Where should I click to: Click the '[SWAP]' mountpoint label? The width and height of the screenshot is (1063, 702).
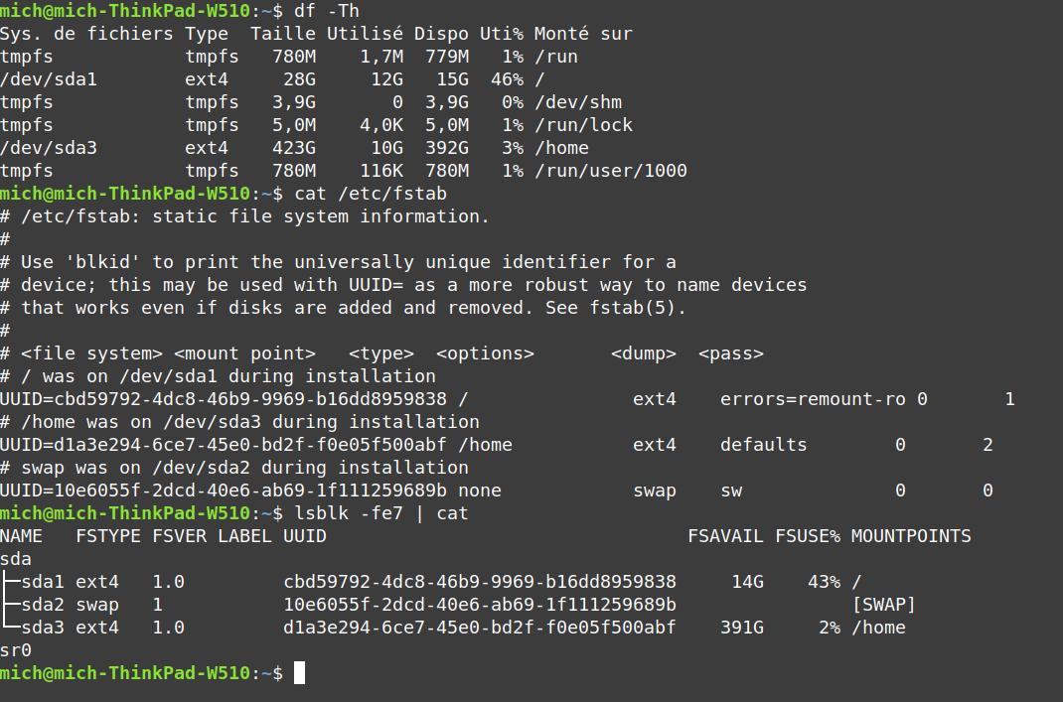tap(883, 605)
